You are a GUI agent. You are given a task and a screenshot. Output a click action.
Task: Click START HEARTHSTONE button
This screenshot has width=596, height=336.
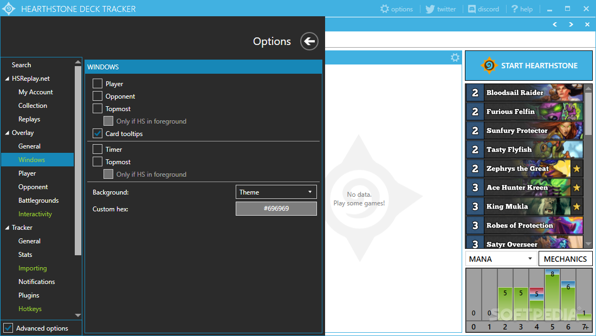click(529, 66)
